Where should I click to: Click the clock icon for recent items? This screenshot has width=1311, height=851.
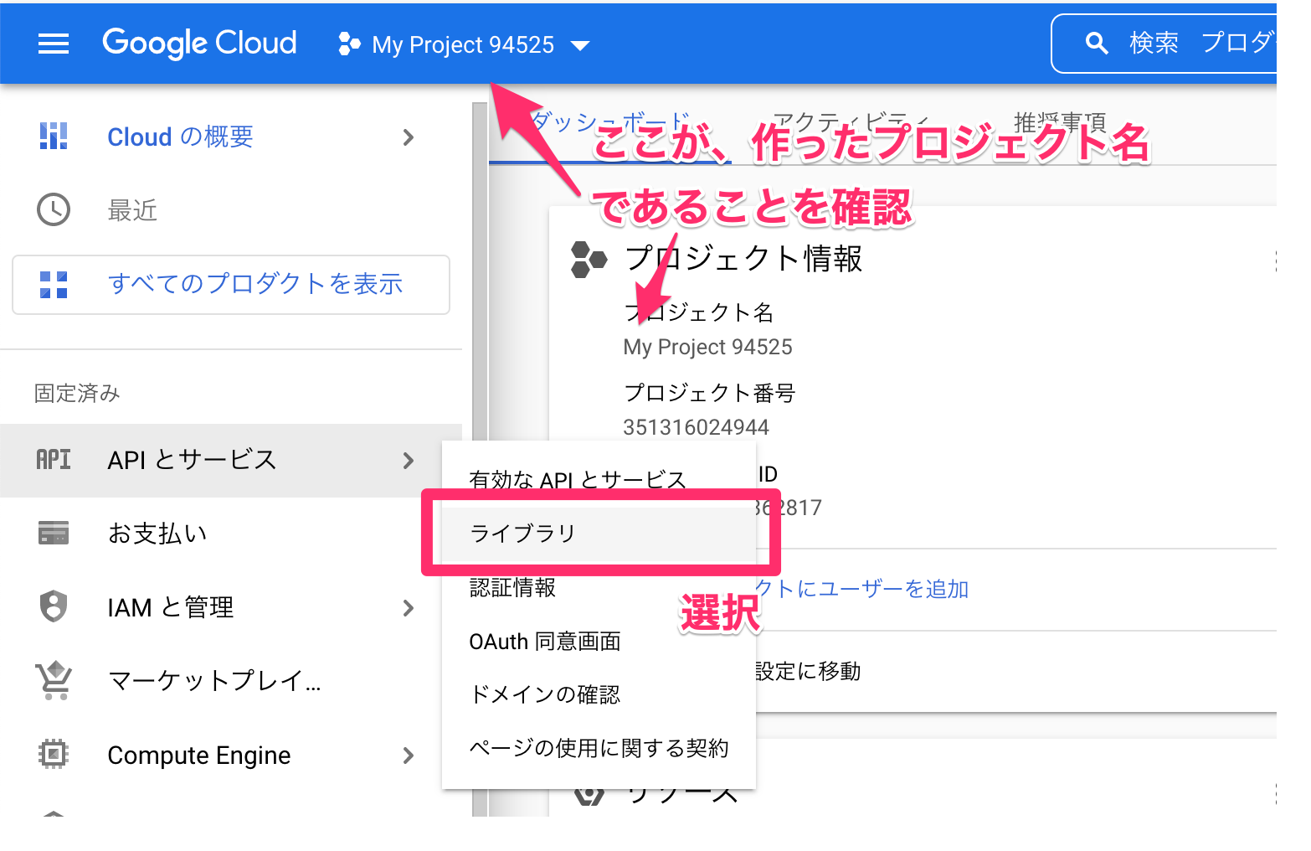(x=54, y=209)
